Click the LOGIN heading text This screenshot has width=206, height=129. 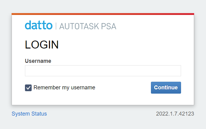click(x=42, y=45)
